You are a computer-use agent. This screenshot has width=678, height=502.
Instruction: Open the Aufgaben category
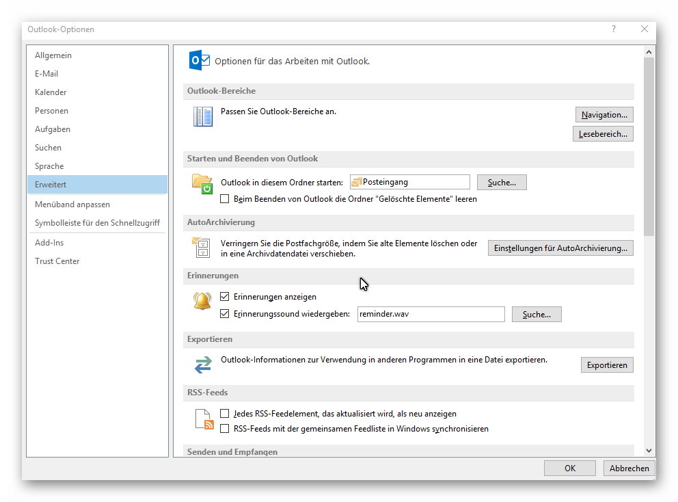click(97, 129)
